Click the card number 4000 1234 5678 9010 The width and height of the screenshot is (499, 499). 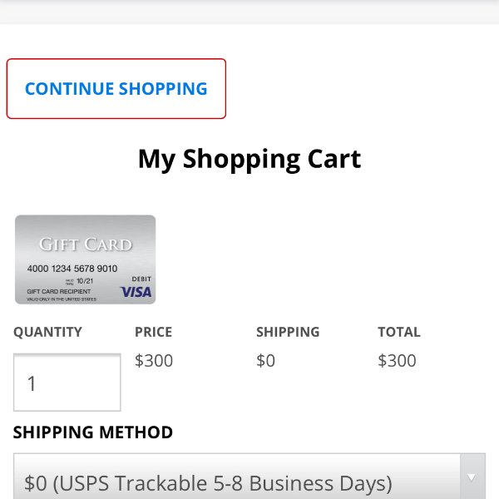pyautogui.click(x=72, y=269)
